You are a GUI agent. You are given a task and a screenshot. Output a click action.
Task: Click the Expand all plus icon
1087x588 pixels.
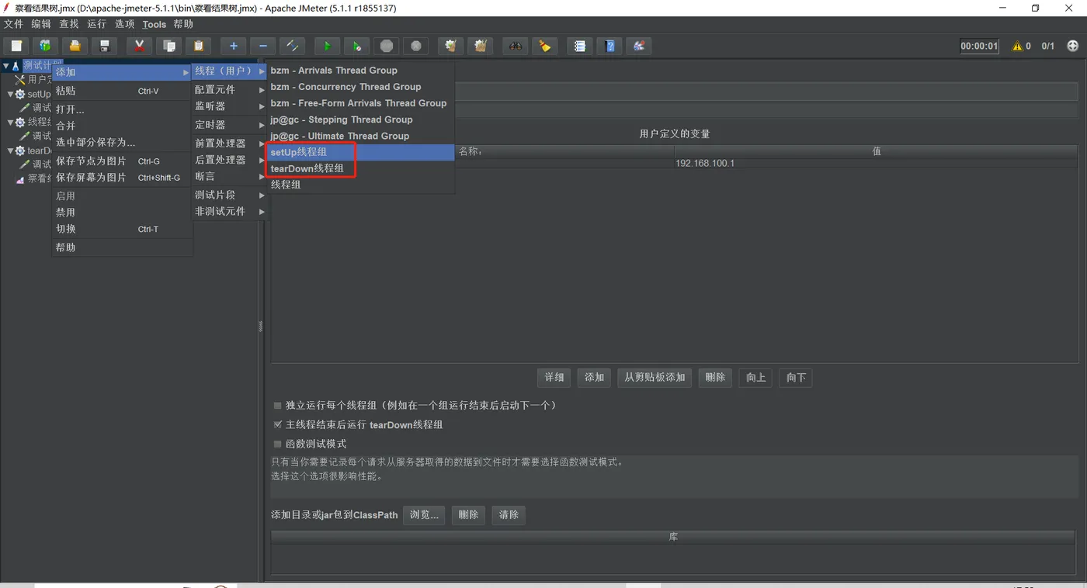click(233, 46)
